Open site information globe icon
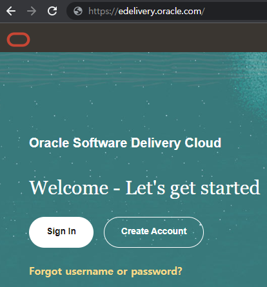This screenshot has width=267, height=287. tap(78, 11)
